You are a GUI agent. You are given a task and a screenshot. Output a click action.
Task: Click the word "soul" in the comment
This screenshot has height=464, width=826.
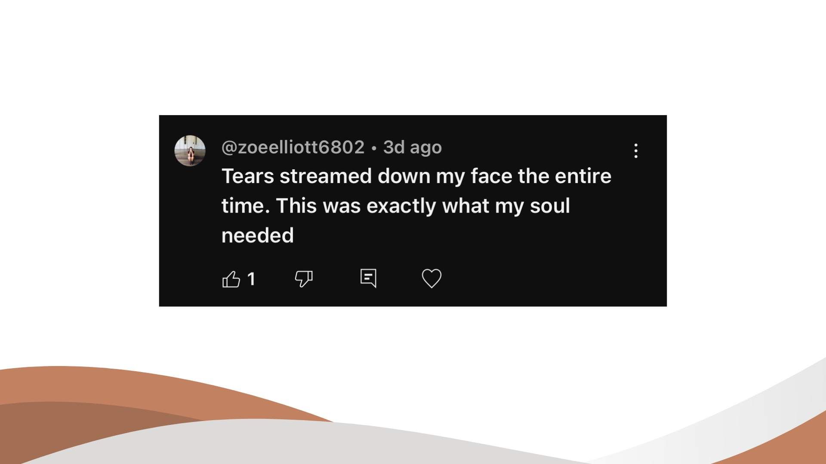550,206
